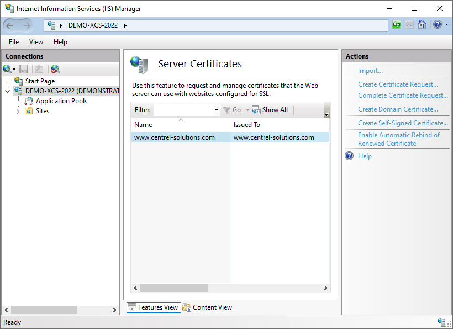Click the Go filter button
The image size is (453, 329).
tap(232, 110)
